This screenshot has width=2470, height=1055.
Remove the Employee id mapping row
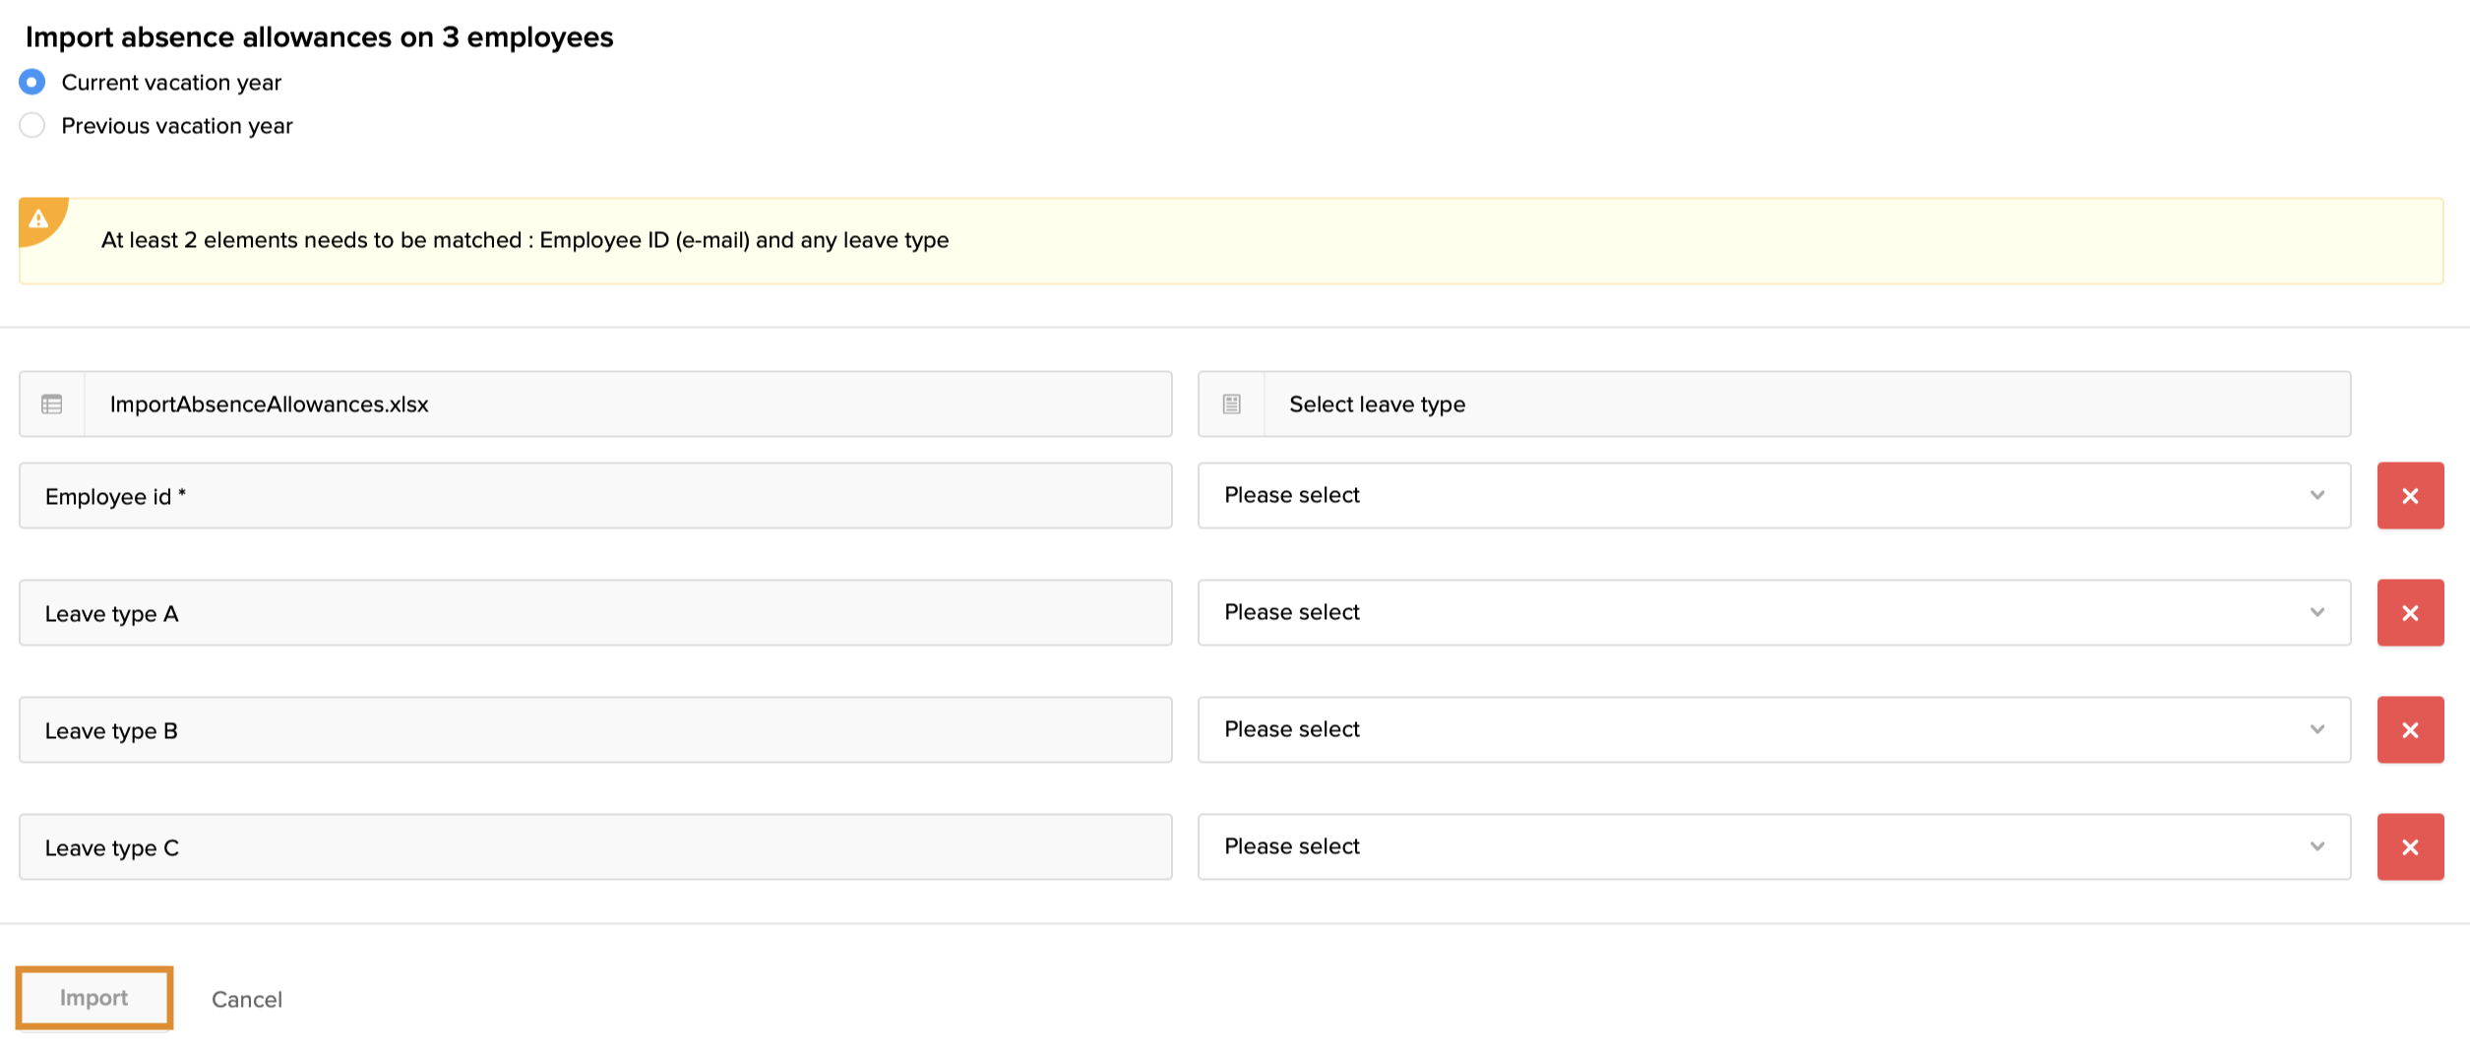pyautogui.click(x=2409, y=496)
